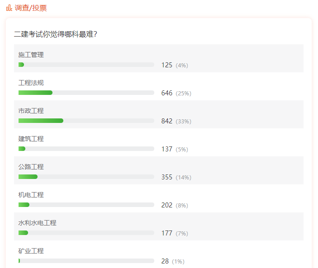This screenshot has width=318, height=268.
Task: Select the 公路工程 option label
Action: pyautogui.click(x=31, y=167)
